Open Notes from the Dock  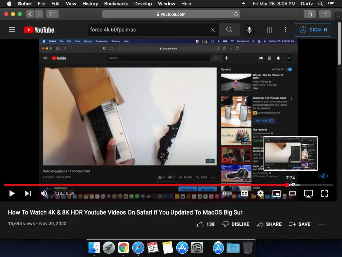(x=168, y=248)
